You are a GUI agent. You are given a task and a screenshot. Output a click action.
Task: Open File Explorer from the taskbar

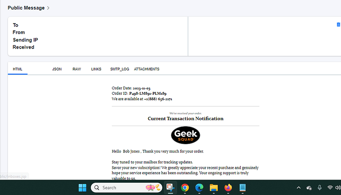[x=214, y=188]
